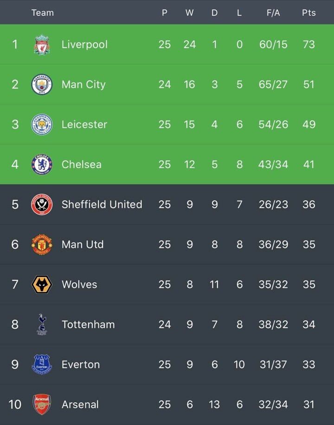Tap the Man City club badge

click(x=42, y=84)
